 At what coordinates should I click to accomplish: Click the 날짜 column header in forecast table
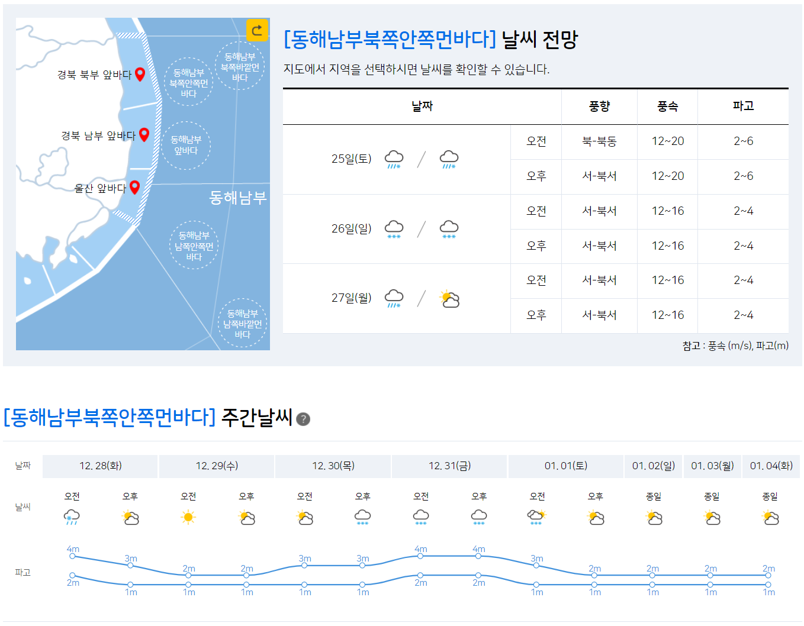[x=422, y=107]
